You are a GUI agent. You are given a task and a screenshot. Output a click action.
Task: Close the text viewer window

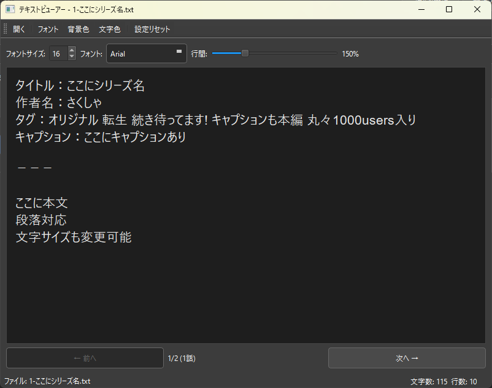477,9
